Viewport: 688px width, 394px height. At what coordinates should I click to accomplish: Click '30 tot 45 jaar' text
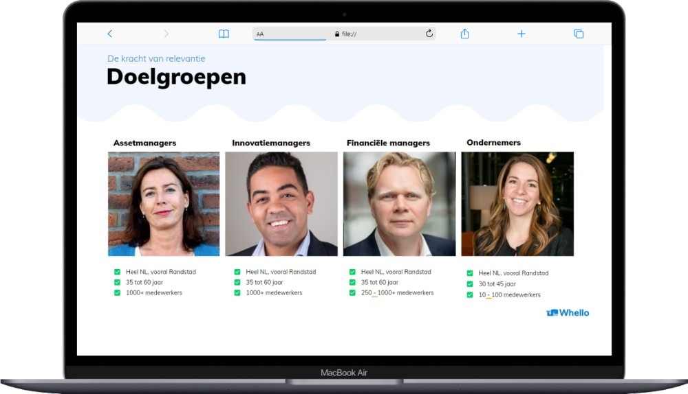(x=497, y=284)
